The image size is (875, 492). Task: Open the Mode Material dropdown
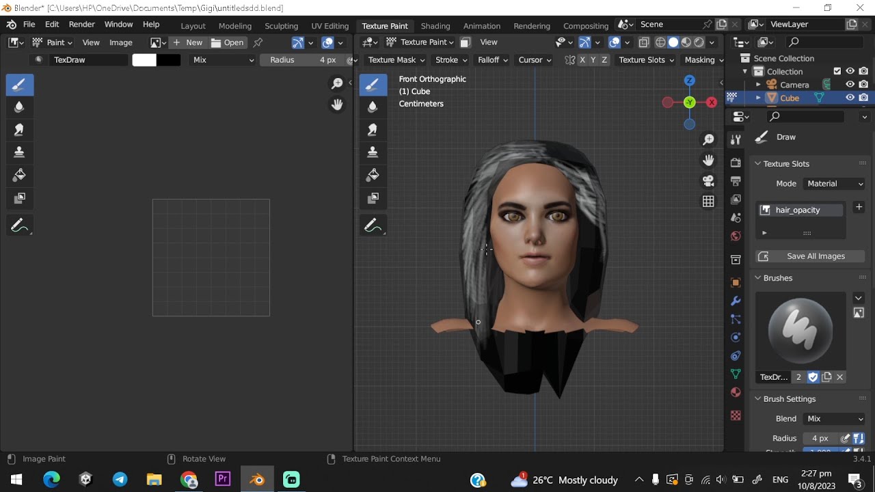[x=835, y=184]
